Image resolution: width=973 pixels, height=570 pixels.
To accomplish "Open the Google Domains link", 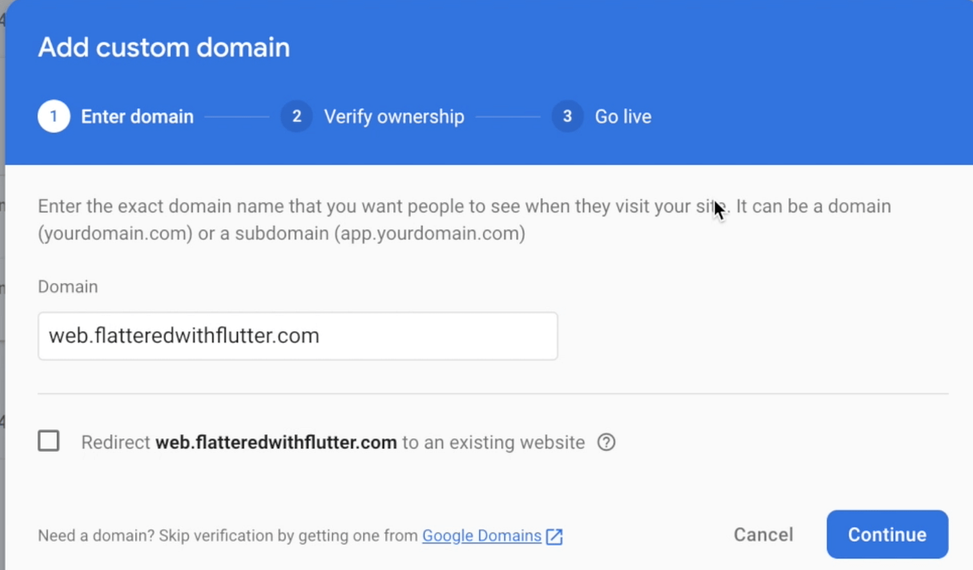I will tap(482, 536).
